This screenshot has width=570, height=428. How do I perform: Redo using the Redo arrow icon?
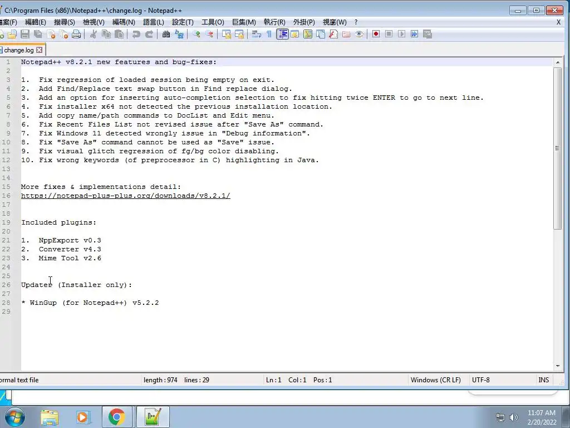[x=149, y=34]
